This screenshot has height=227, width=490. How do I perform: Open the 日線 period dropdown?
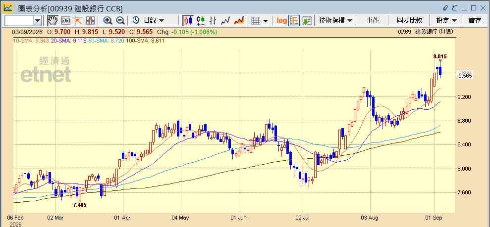[x=154, y=21]
